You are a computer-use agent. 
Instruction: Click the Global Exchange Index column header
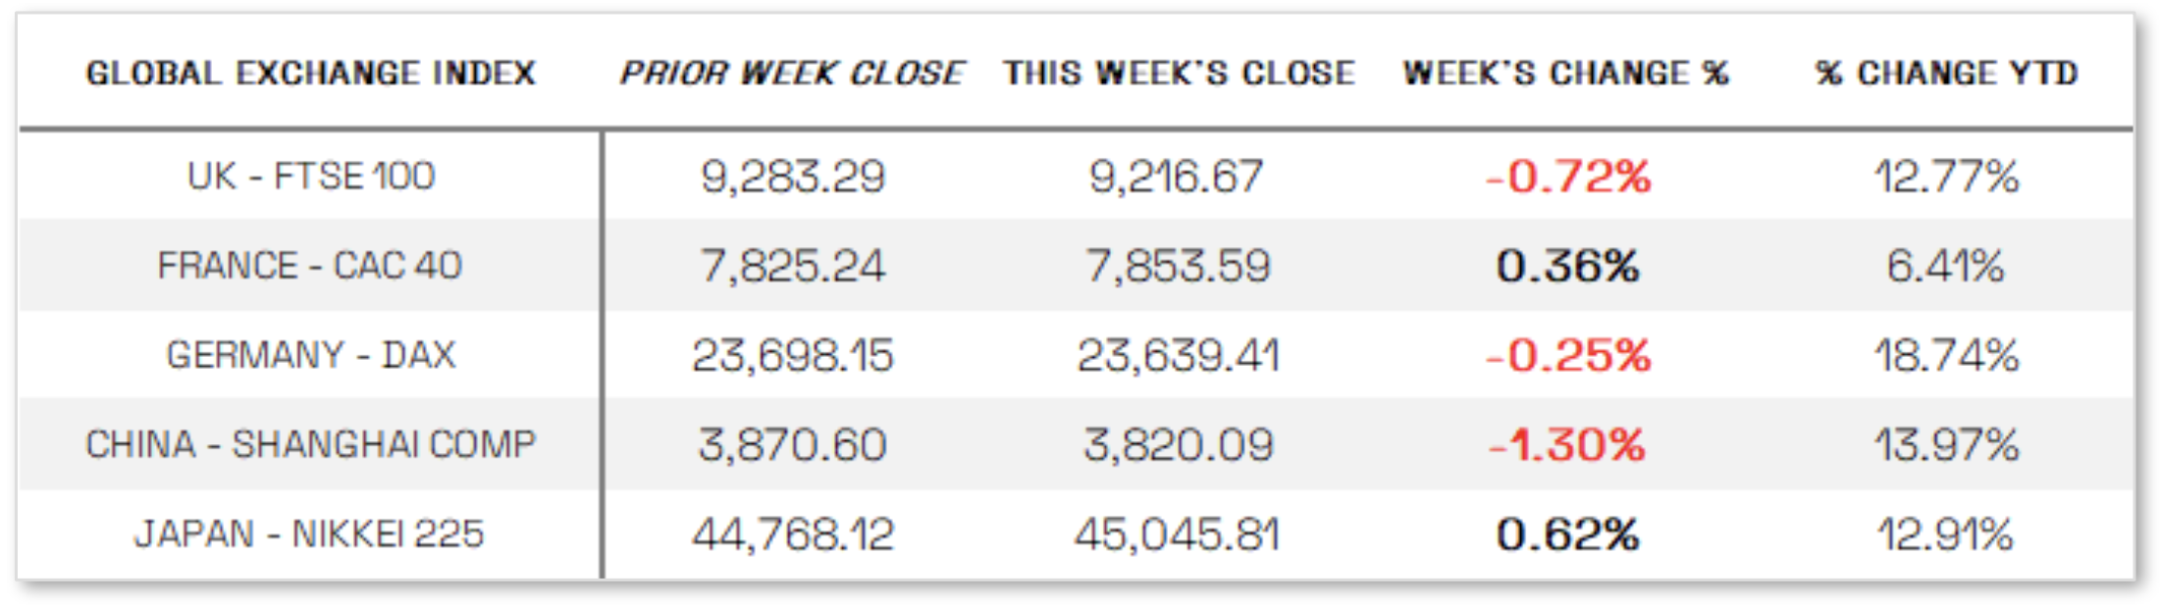point(311,74)
